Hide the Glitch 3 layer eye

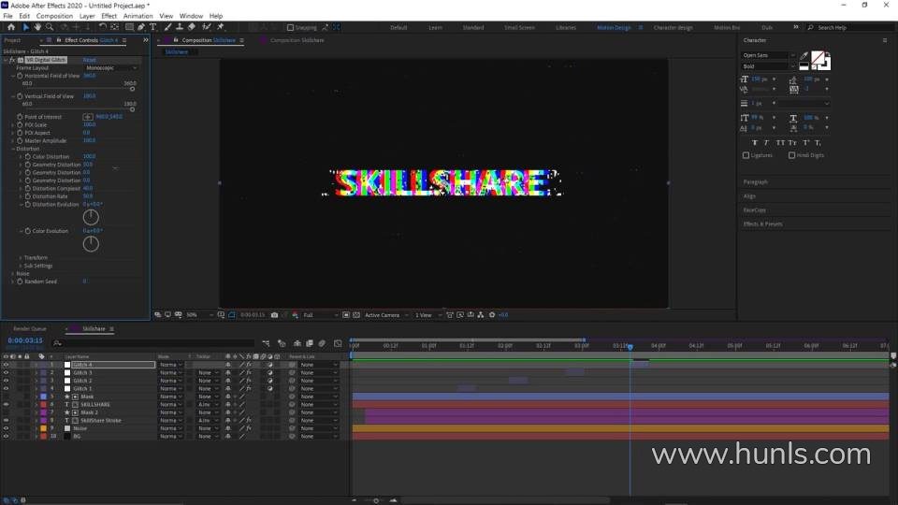click(6, 373)
